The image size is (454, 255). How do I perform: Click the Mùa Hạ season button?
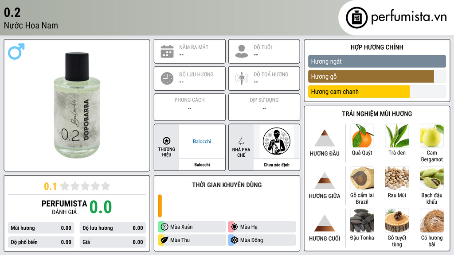(x=262, y=227)
